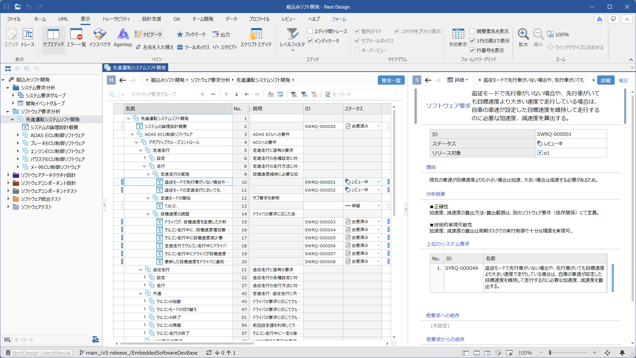The height and width of the screenshot is (358, 636).
Task: Click the 詳細 button in sub editor
Action: click(605, 80)
